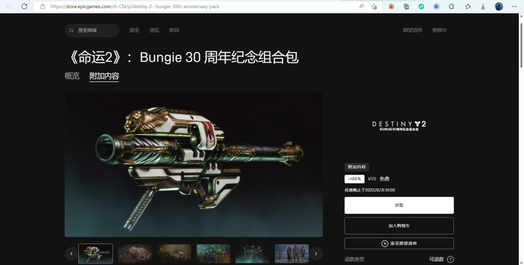Screen dimensions: 524x265
Task: Open the browser Downloads icon
Action: point(483,6)
